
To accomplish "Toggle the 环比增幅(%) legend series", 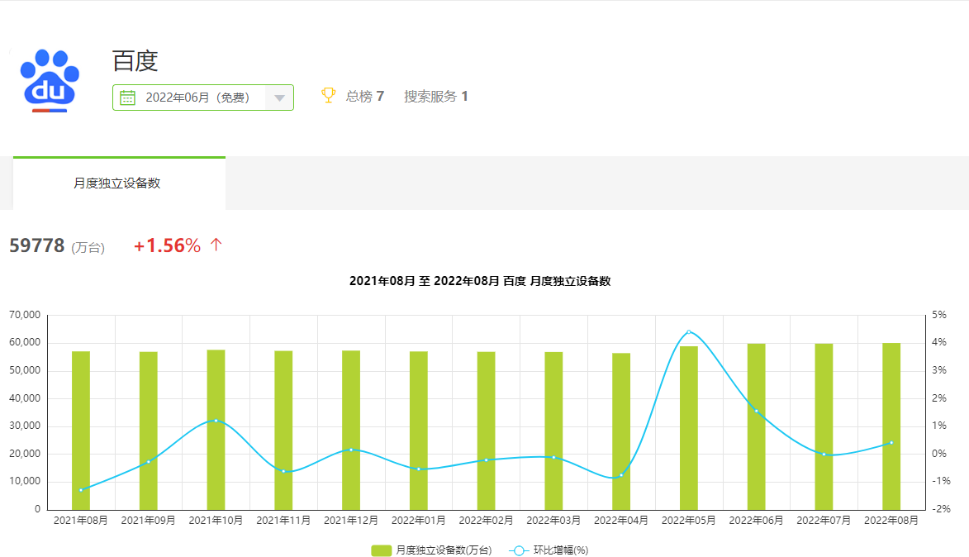I will point(549,550).
